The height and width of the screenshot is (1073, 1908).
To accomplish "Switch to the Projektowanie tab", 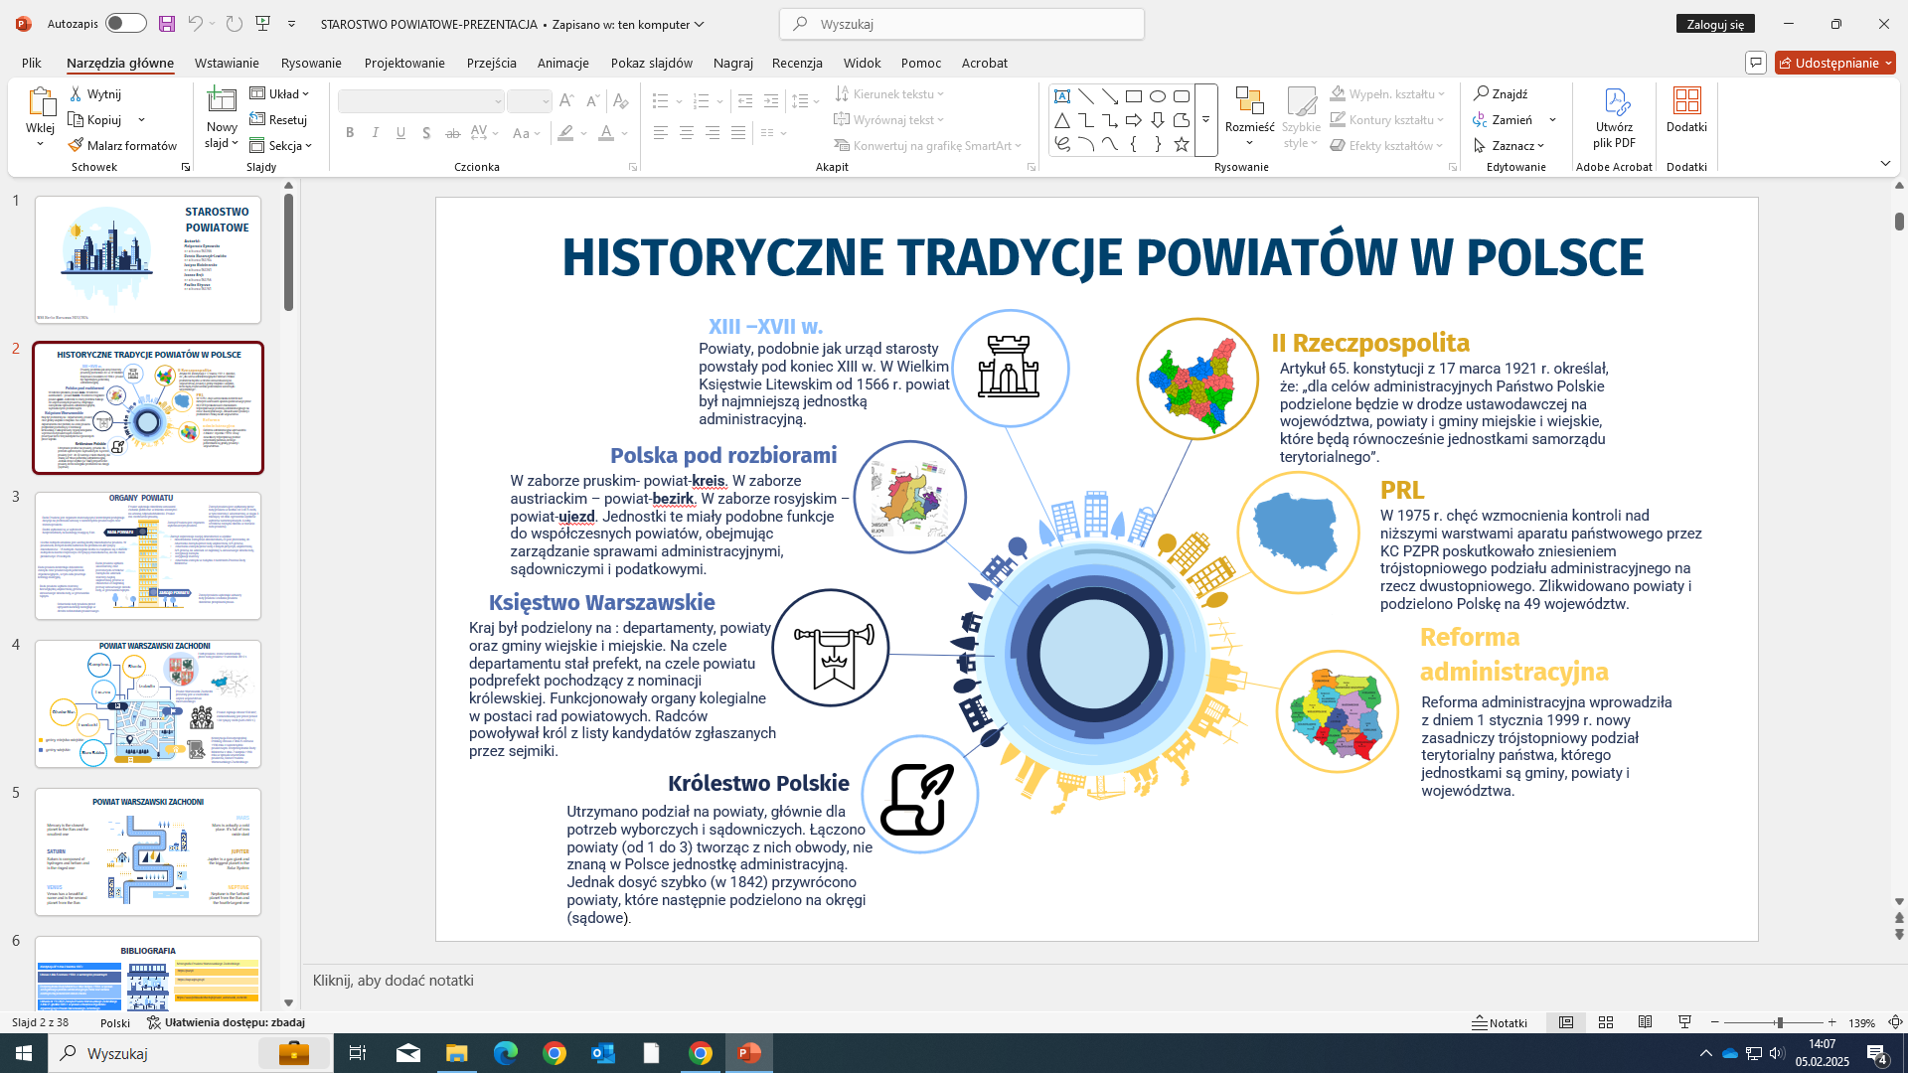I will (404, 63).
